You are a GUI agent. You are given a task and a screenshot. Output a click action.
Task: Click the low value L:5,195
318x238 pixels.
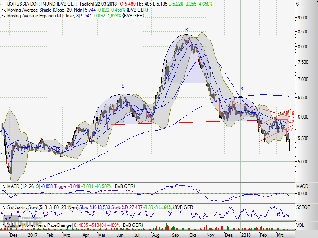point(160,4)
